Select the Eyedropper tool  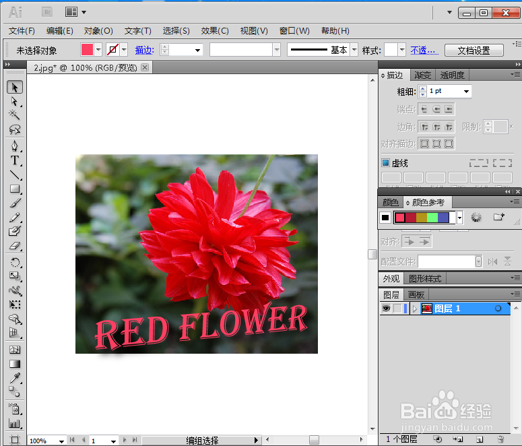coord(15,378)
